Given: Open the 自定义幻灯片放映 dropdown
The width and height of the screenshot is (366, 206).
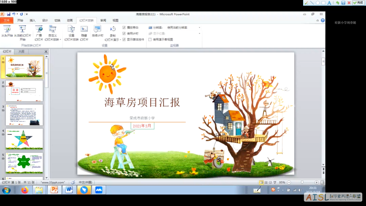Looking at the screenshot, I should pos(53,32).
